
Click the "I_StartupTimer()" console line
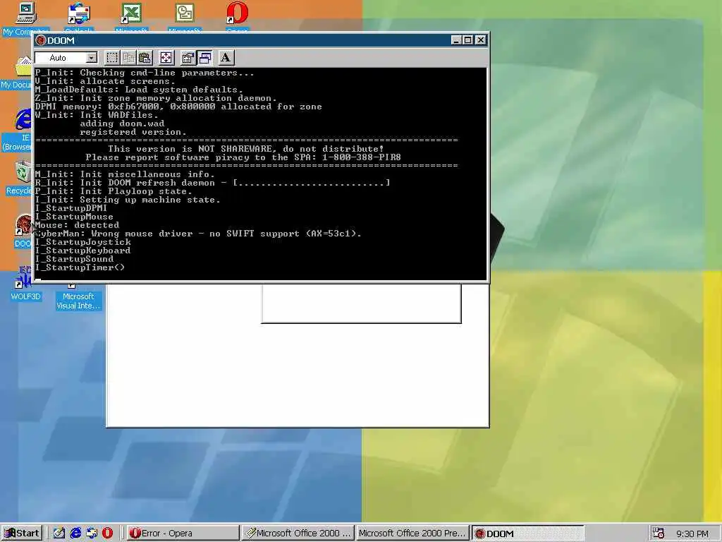click(80, 267)
